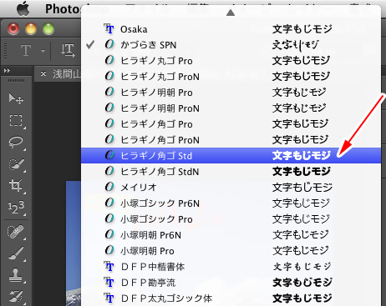Toggle text orientation button
This screenshot has height=306, width=386.
68,51
